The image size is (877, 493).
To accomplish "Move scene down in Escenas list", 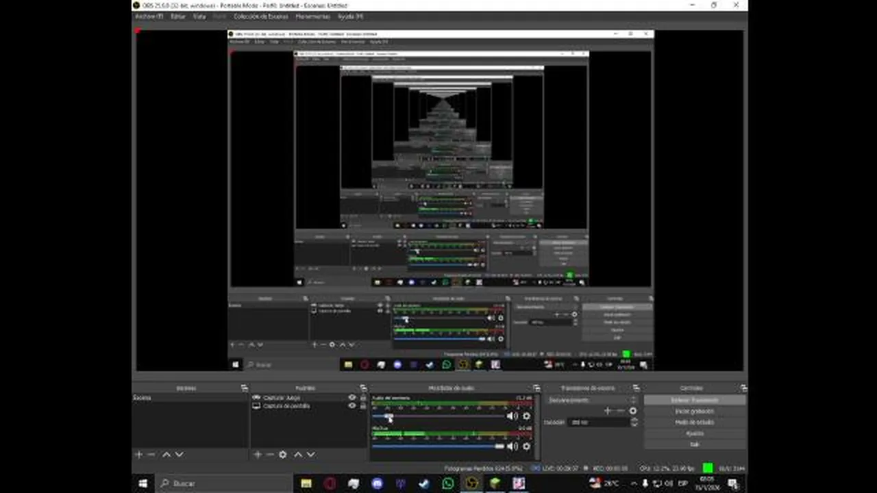I will click(x=179, y=454).
